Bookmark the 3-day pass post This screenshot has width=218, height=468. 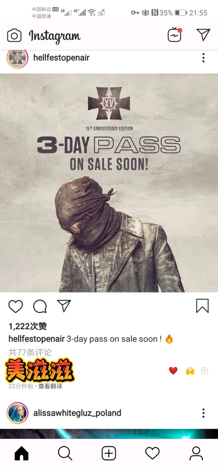coord(202,306)
